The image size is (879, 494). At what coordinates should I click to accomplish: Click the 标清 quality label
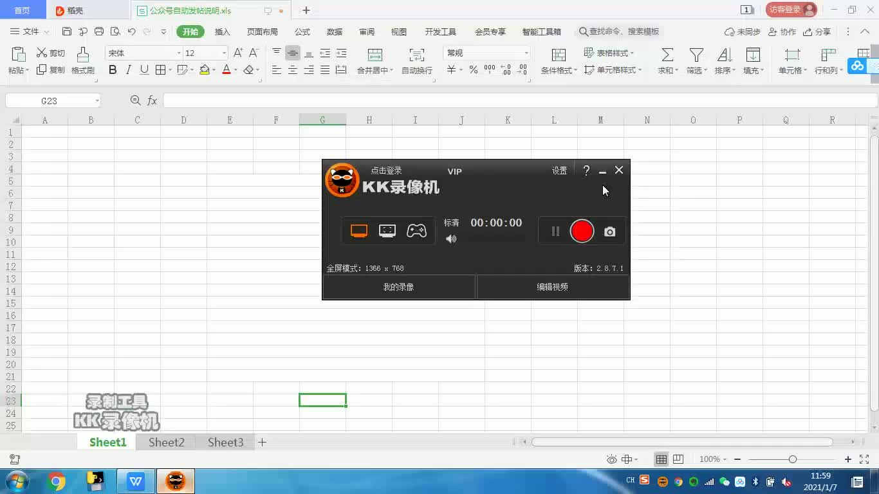tap(451, 223)
